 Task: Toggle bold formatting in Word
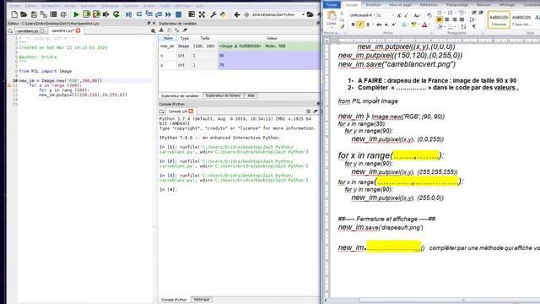pos(353,24)
